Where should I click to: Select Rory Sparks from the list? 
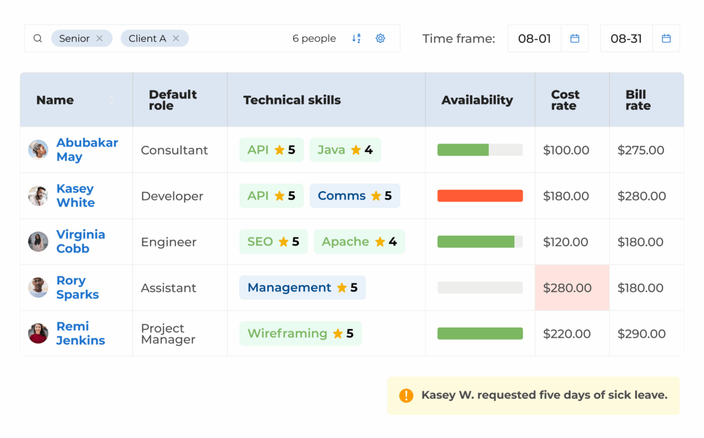(x=77, y=288)
